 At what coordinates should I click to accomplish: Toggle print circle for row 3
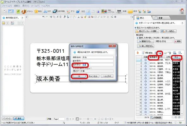click(x=146, y=66)
